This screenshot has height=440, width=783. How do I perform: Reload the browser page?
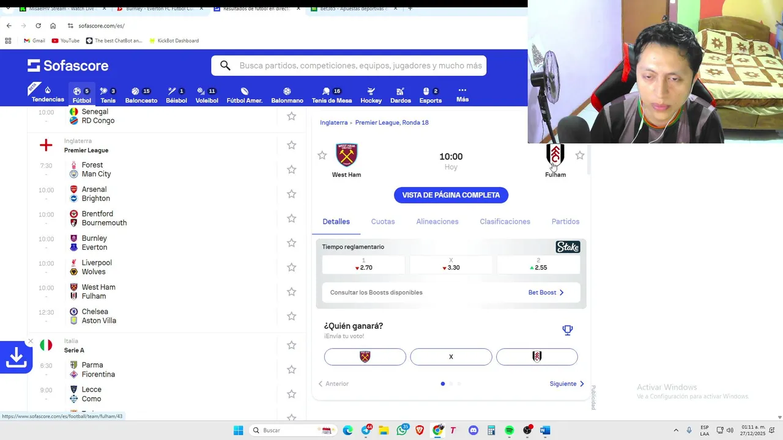(x=38, y=26)
